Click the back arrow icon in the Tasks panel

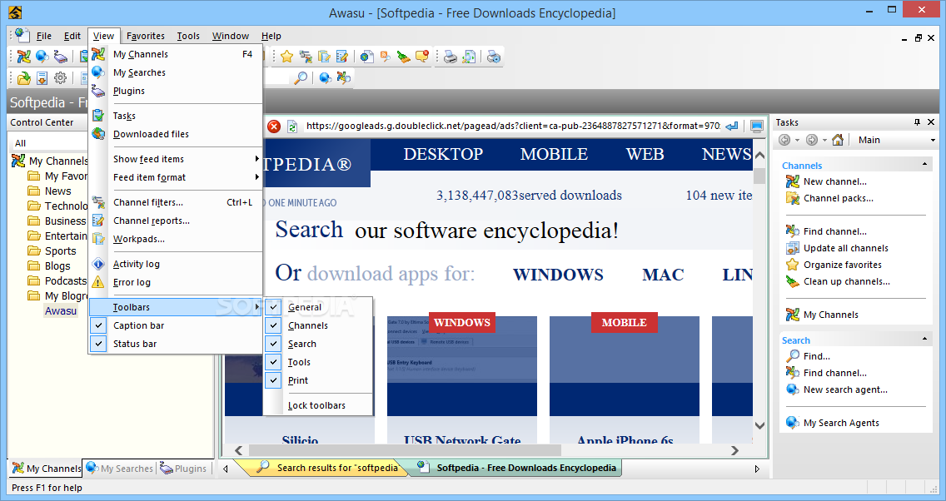pyautogui.click(x=784, y=140)
